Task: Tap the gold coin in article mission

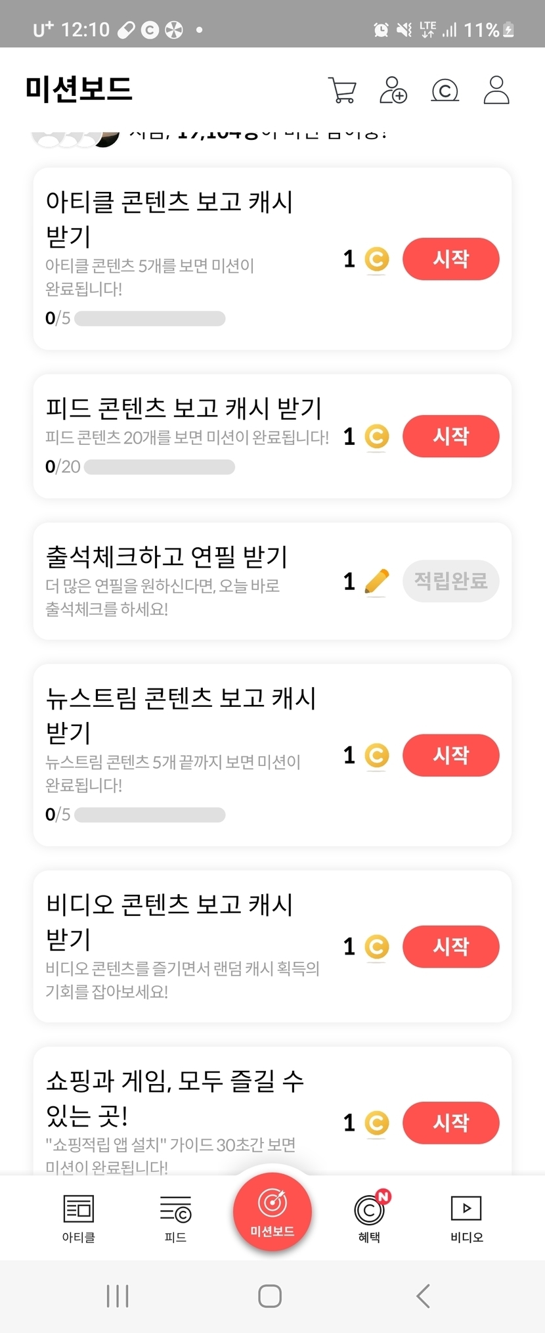Action: tap(377, 259)
